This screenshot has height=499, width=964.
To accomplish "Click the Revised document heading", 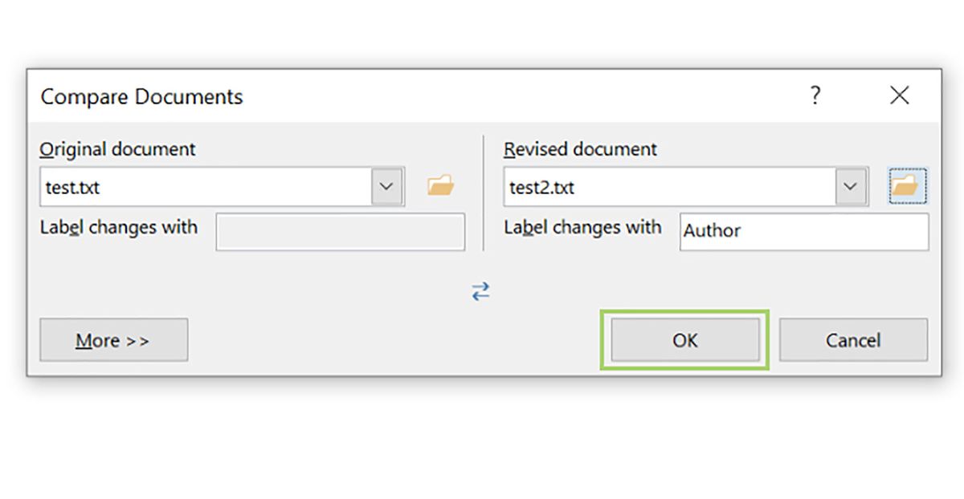I will pos(580,149).
